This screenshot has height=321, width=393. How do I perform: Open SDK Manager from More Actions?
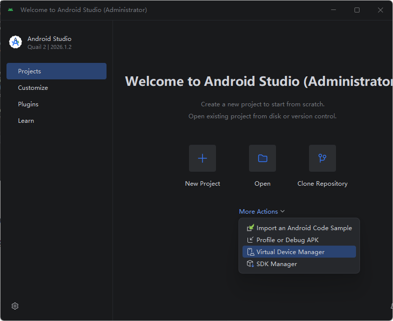point(299,264)
